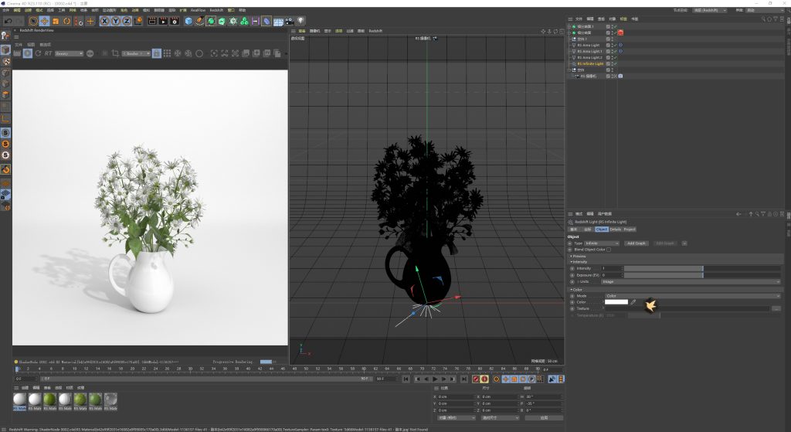Click the RS camera tag icon
Screen dimensions: 791x432
620,77
